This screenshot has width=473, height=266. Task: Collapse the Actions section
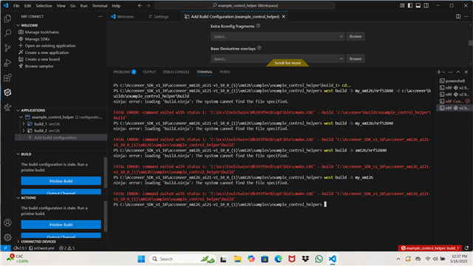(x=18, y=198)
